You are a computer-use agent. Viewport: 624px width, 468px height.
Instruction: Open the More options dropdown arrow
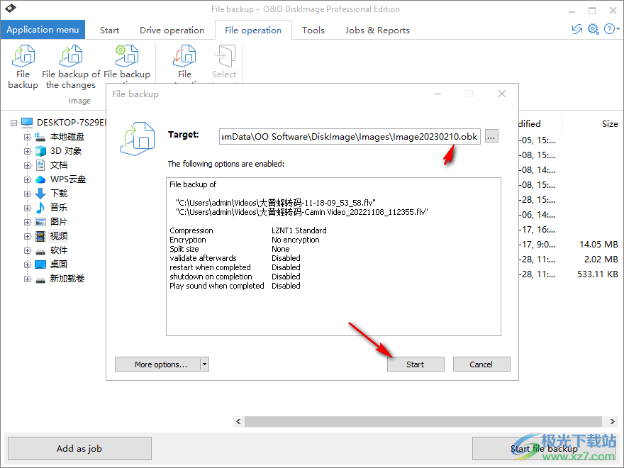click(x=204, y=364)
